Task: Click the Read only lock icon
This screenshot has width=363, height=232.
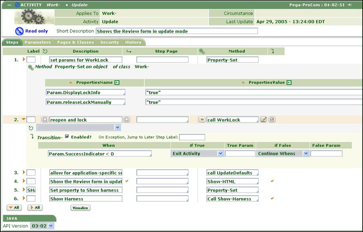Action: (19, 31)
